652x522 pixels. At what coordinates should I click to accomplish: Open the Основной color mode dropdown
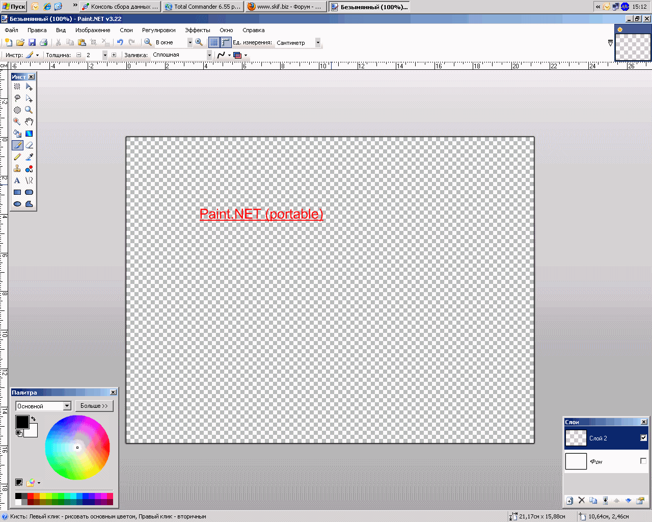coord(67,406)
